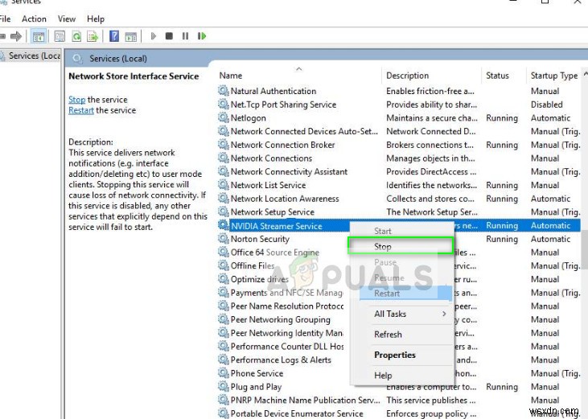Click the Stop the service link
The width and height of the screenshot is (588, 419).
point(77,100)
